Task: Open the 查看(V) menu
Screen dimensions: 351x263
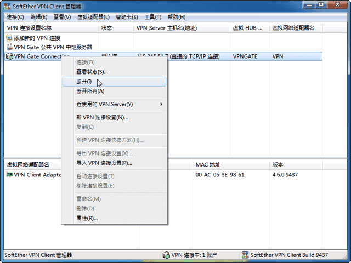Action: (x=62, y=17)
